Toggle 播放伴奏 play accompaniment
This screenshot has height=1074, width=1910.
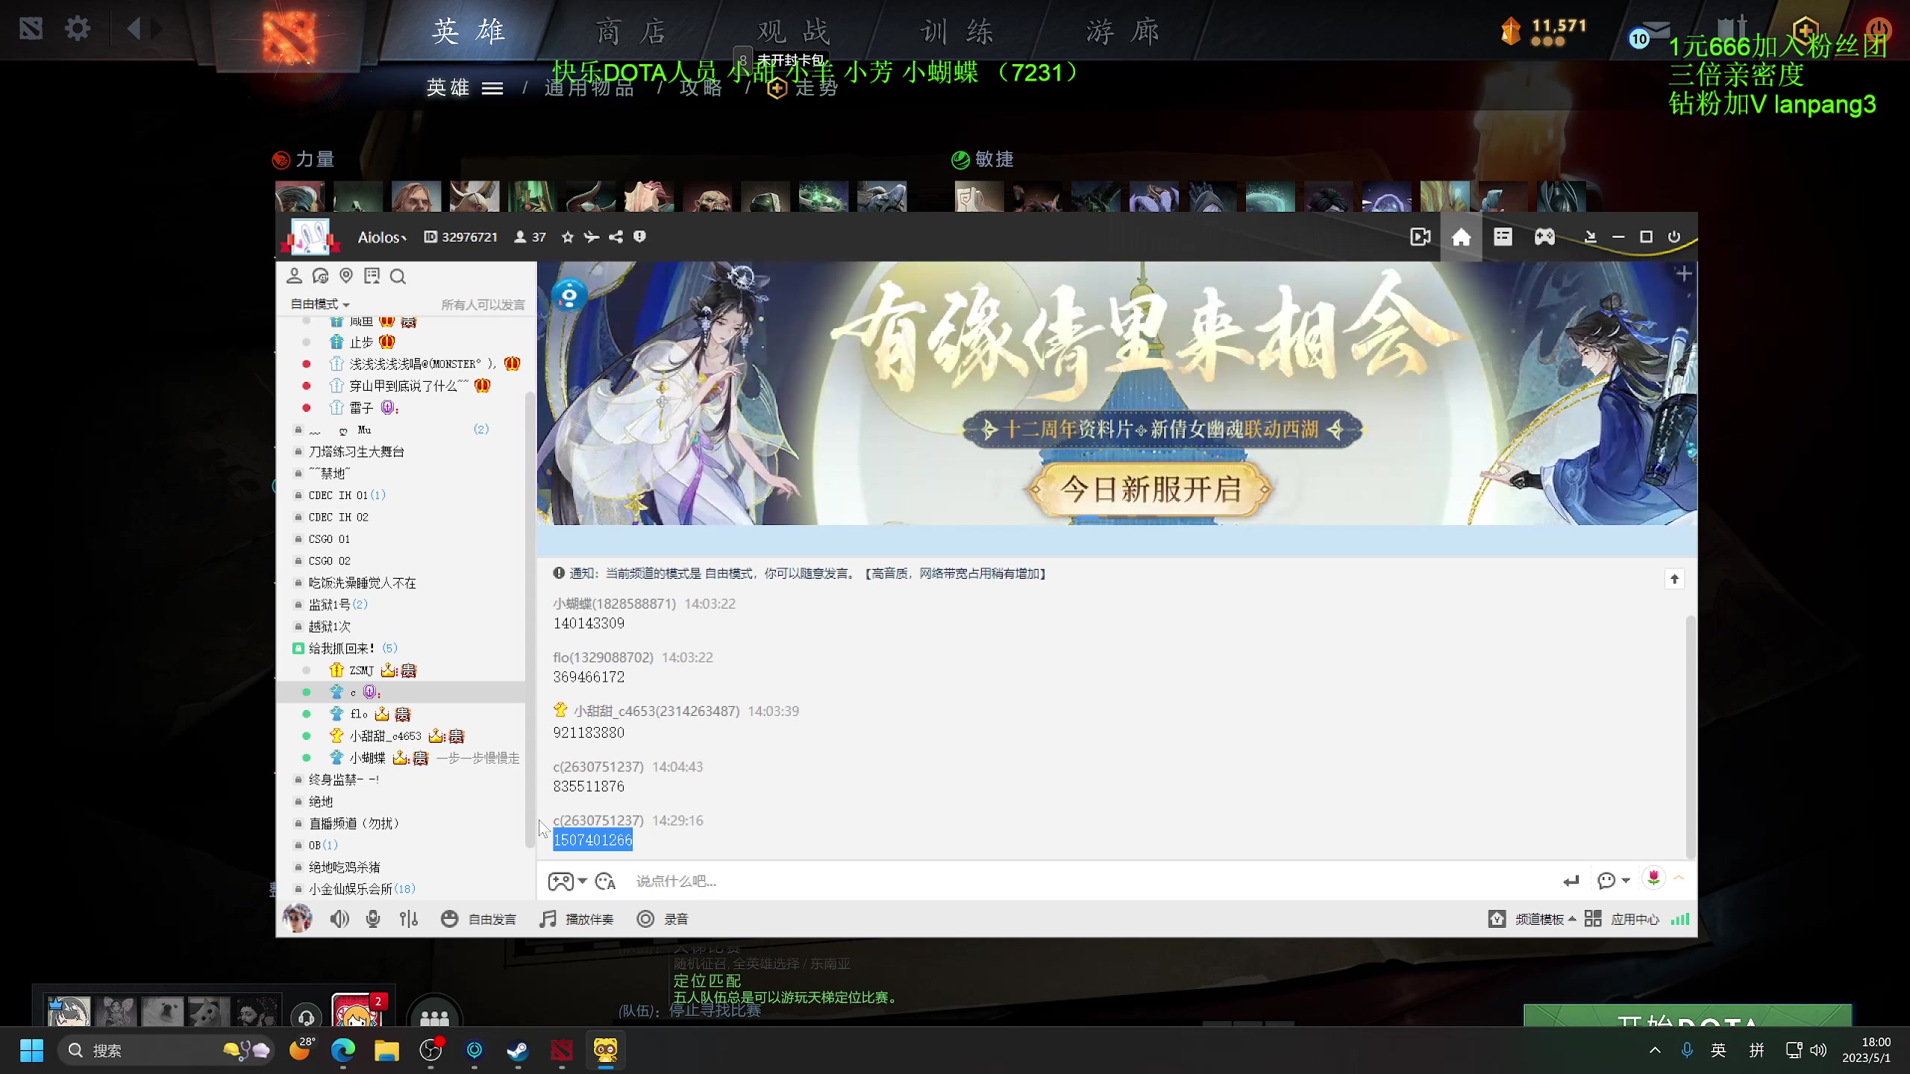click(x=577, y=919)
